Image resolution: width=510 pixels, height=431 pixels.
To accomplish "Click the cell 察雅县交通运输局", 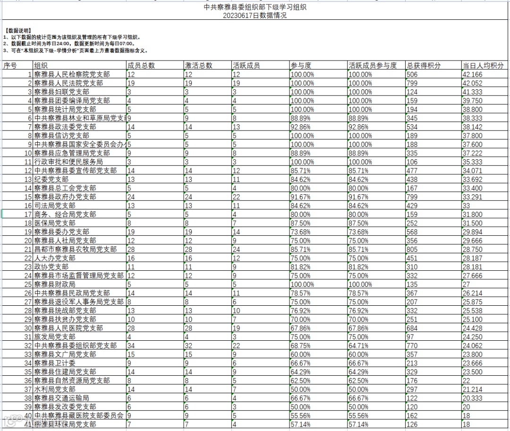I will (x=80, y=398).
